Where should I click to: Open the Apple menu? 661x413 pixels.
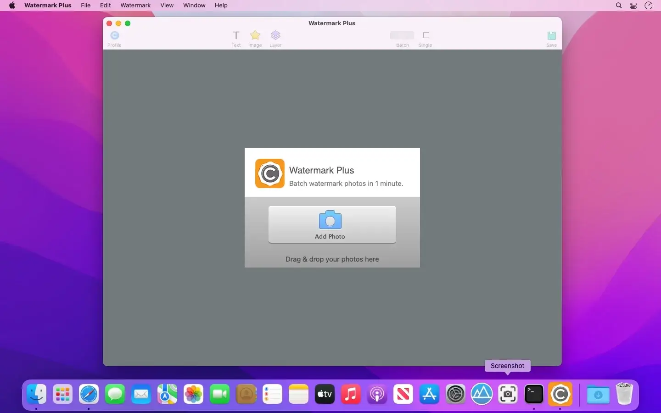pos(12,6)
